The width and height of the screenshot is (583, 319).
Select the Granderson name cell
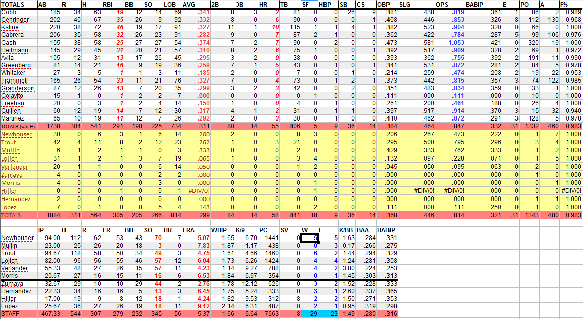tap(19, 88)
